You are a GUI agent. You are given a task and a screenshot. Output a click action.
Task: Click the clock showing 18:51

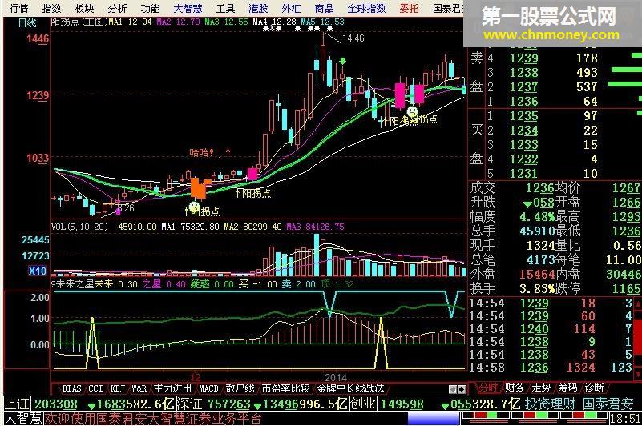(x=626, y=419)
